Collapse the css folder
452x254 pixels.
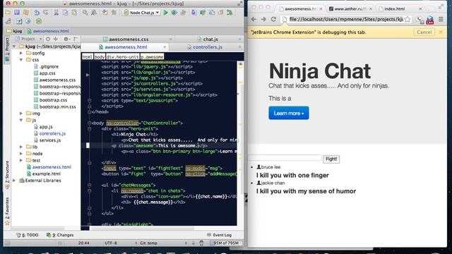point(21,59)
